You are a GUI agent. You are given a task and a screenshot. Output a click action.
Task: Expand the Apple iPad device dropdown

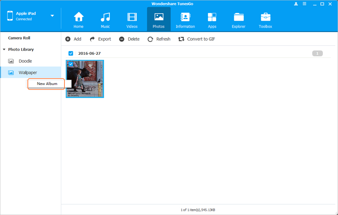point(52,16)
